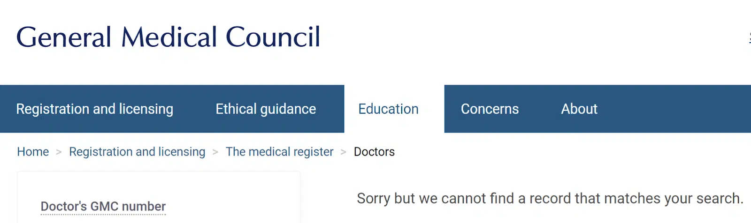The width and height of the screenshot is (751, 223).
Task: Click the breadcrumb chevron before Doctors
Action: [x=344, y=152]
